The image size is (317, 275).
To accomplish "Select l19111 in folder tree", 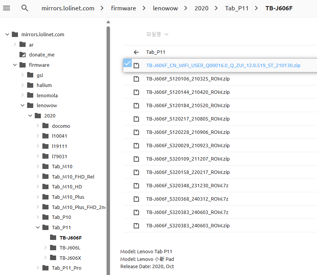I will point(60,146).
